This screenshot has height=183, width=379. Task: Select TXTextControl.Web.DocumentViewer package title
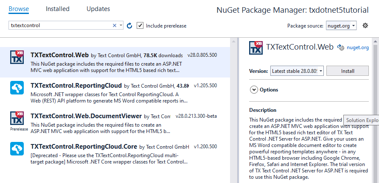coord(86,116)
